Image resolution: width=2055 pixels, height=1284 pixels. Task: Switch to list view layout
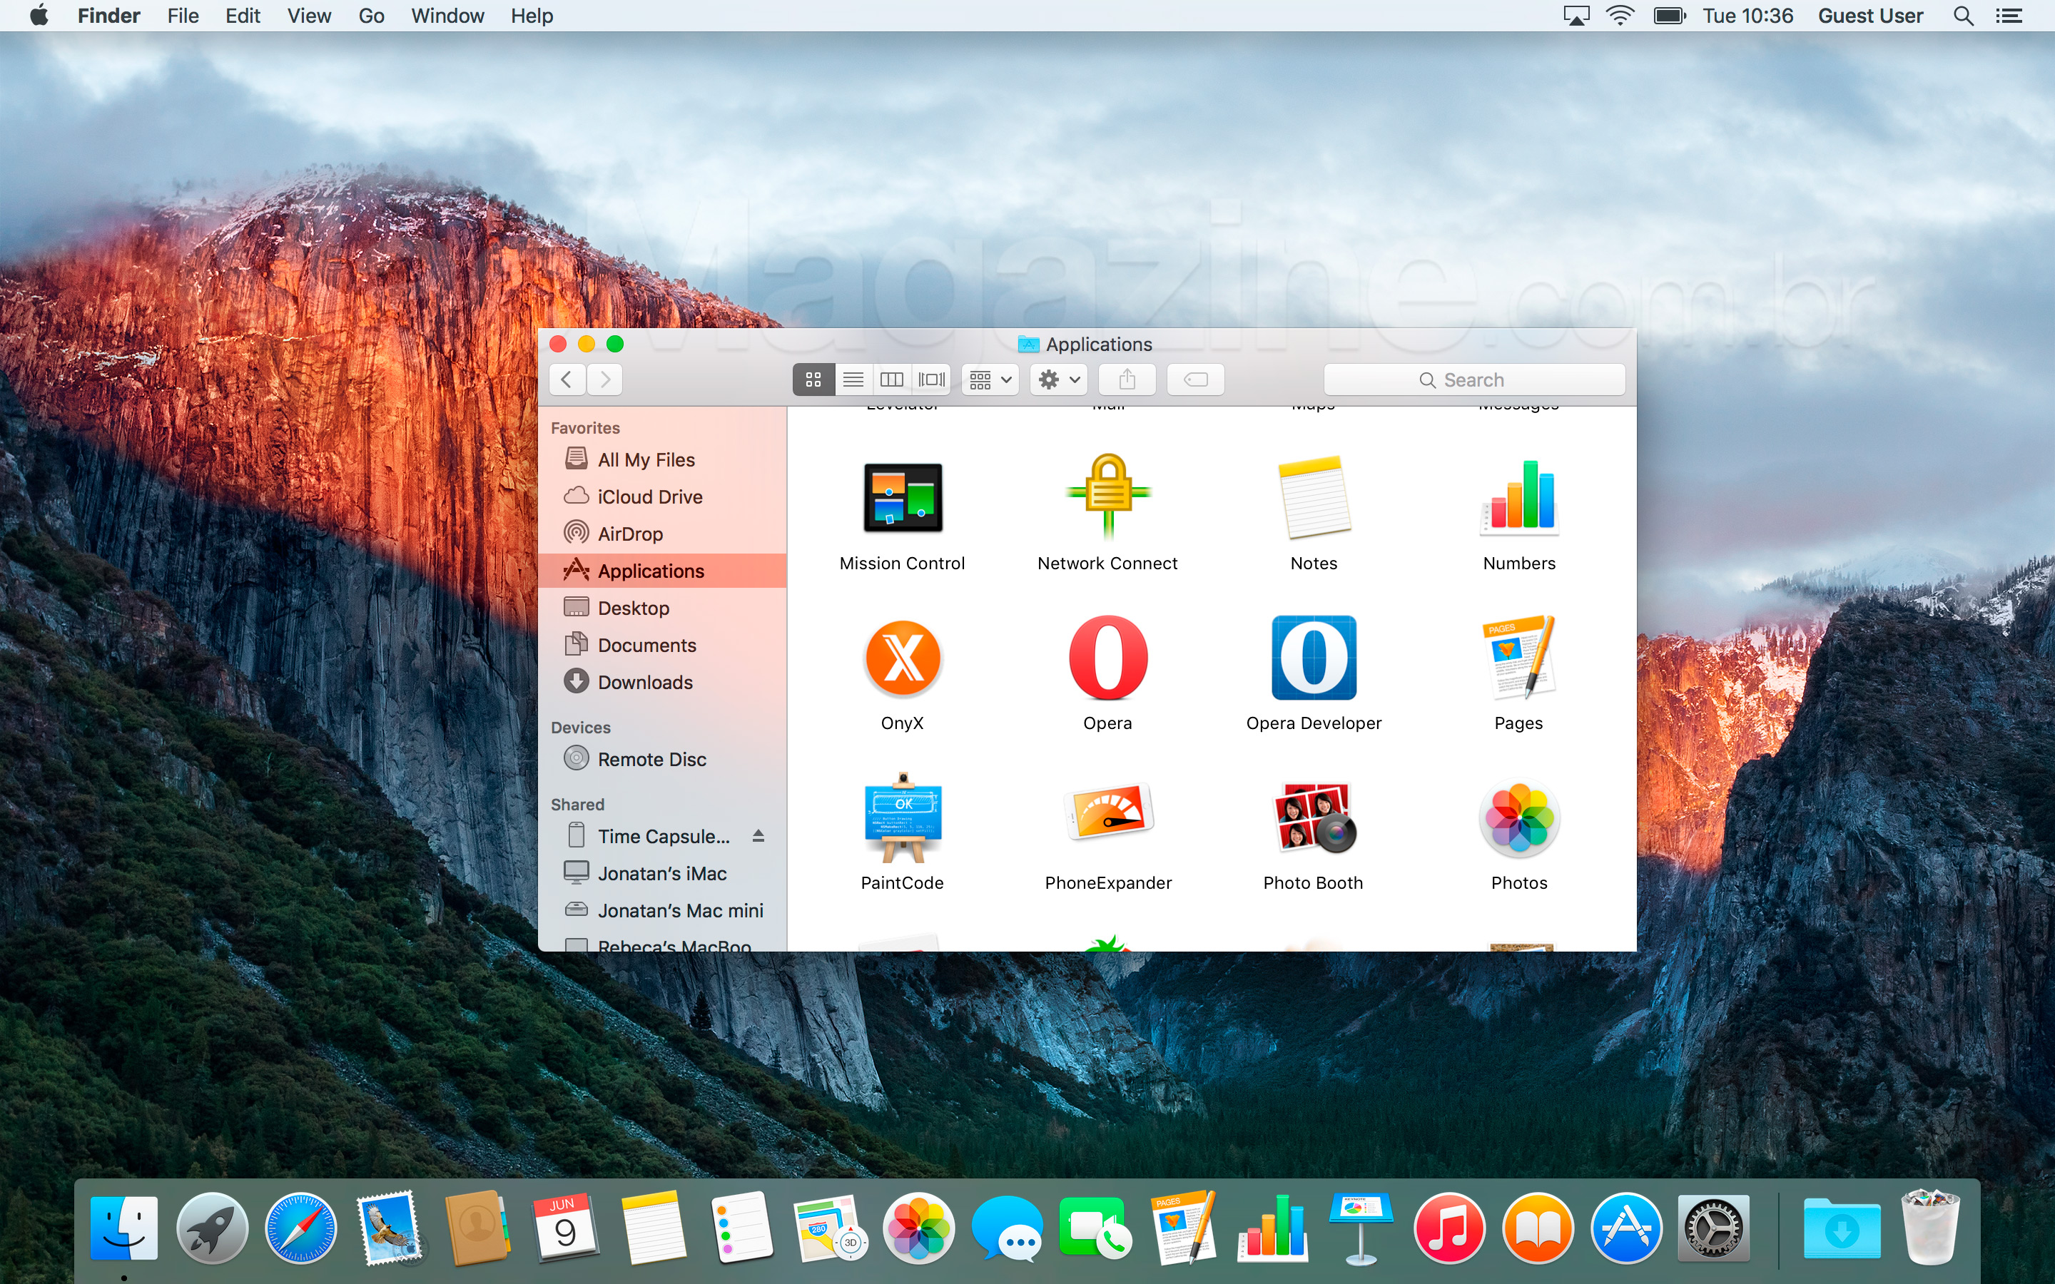coord(852,380)
